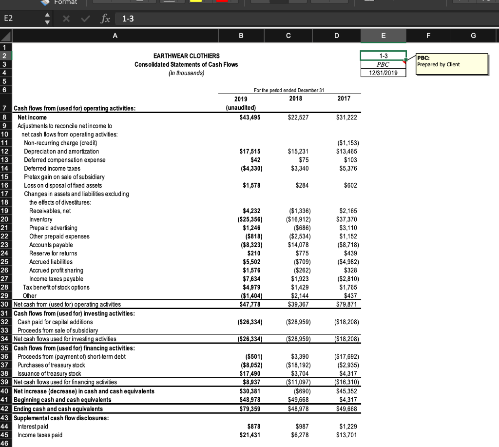
Task: Select Loss on disposal value $1,578
Action: pyautogui.click(x=251, y=185)
